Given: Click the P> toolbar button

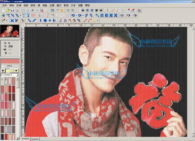Looking at the screenshot, I should tap(128, 15).
